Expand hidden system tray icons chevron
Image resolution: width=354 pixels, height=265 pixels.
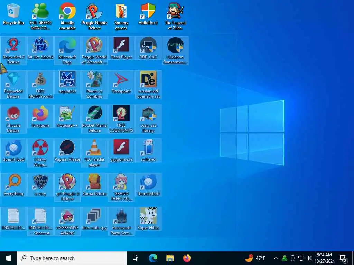[276, 258]
